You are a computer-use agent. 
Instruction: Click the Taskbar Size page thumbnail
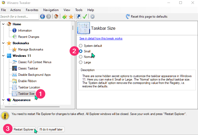point(84,28)
